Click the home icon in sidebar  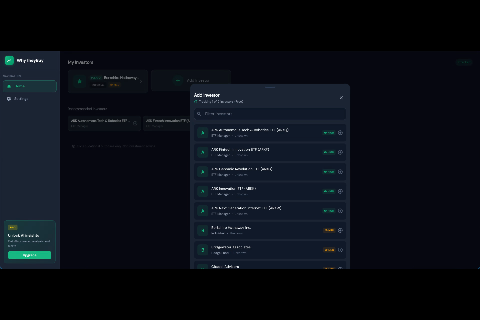[x=9, y=86]
